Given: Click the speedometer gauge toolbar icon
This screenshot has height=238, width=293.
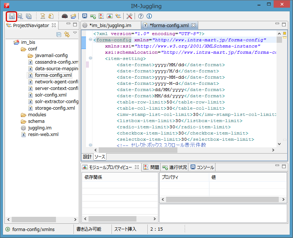Looking at the screenshot, I should pos(65,16).
